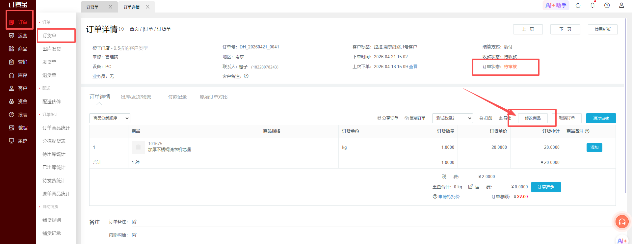Expand the 商品分类顺序 dropdown

[110, 118]
